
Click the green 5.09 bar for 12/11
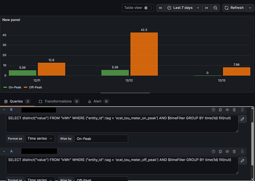[23, 73]
